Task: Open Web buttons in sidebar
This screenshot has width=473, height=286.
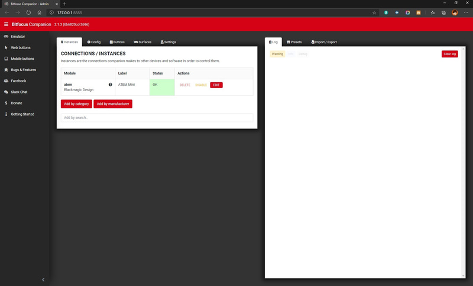Action: (18, 48)
